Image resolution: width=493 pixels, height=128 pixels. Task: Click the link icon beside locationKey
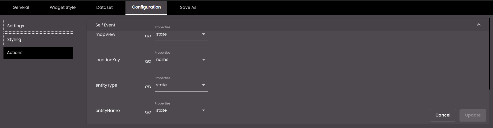148,61
